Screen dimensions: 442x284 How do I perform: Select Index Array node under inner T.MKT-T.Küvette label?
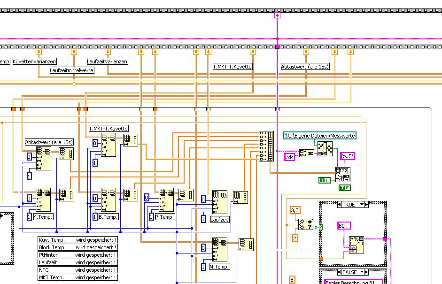point(109,145)
